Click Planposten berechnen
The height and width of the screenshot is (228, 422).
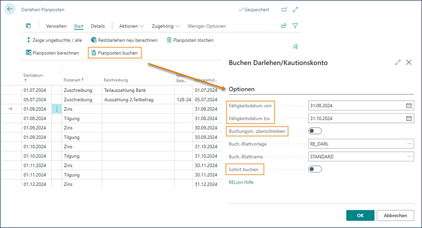coord(53,53)
